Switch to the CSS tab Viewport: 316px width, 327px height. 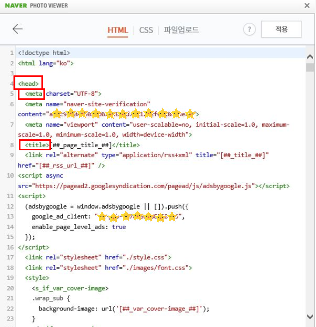pyautogui.click(x=146, y=30)
